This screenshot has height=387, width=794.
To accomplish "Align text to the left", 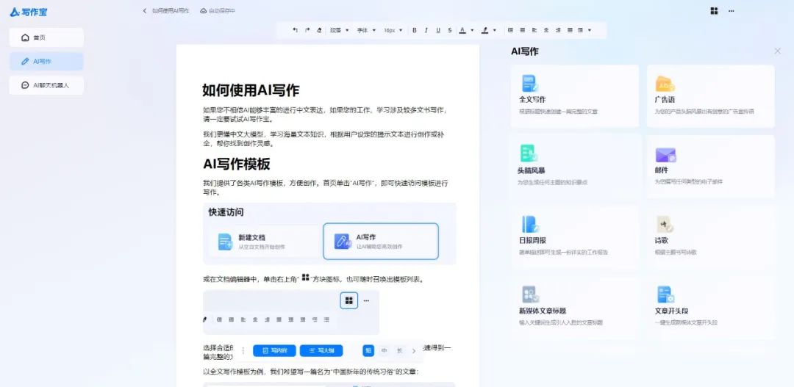I will tap(534, 30).
